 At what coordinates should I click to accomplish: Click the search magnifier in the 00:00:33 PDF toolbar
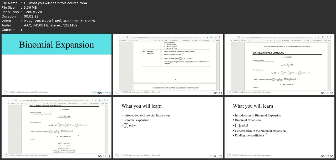137,40
